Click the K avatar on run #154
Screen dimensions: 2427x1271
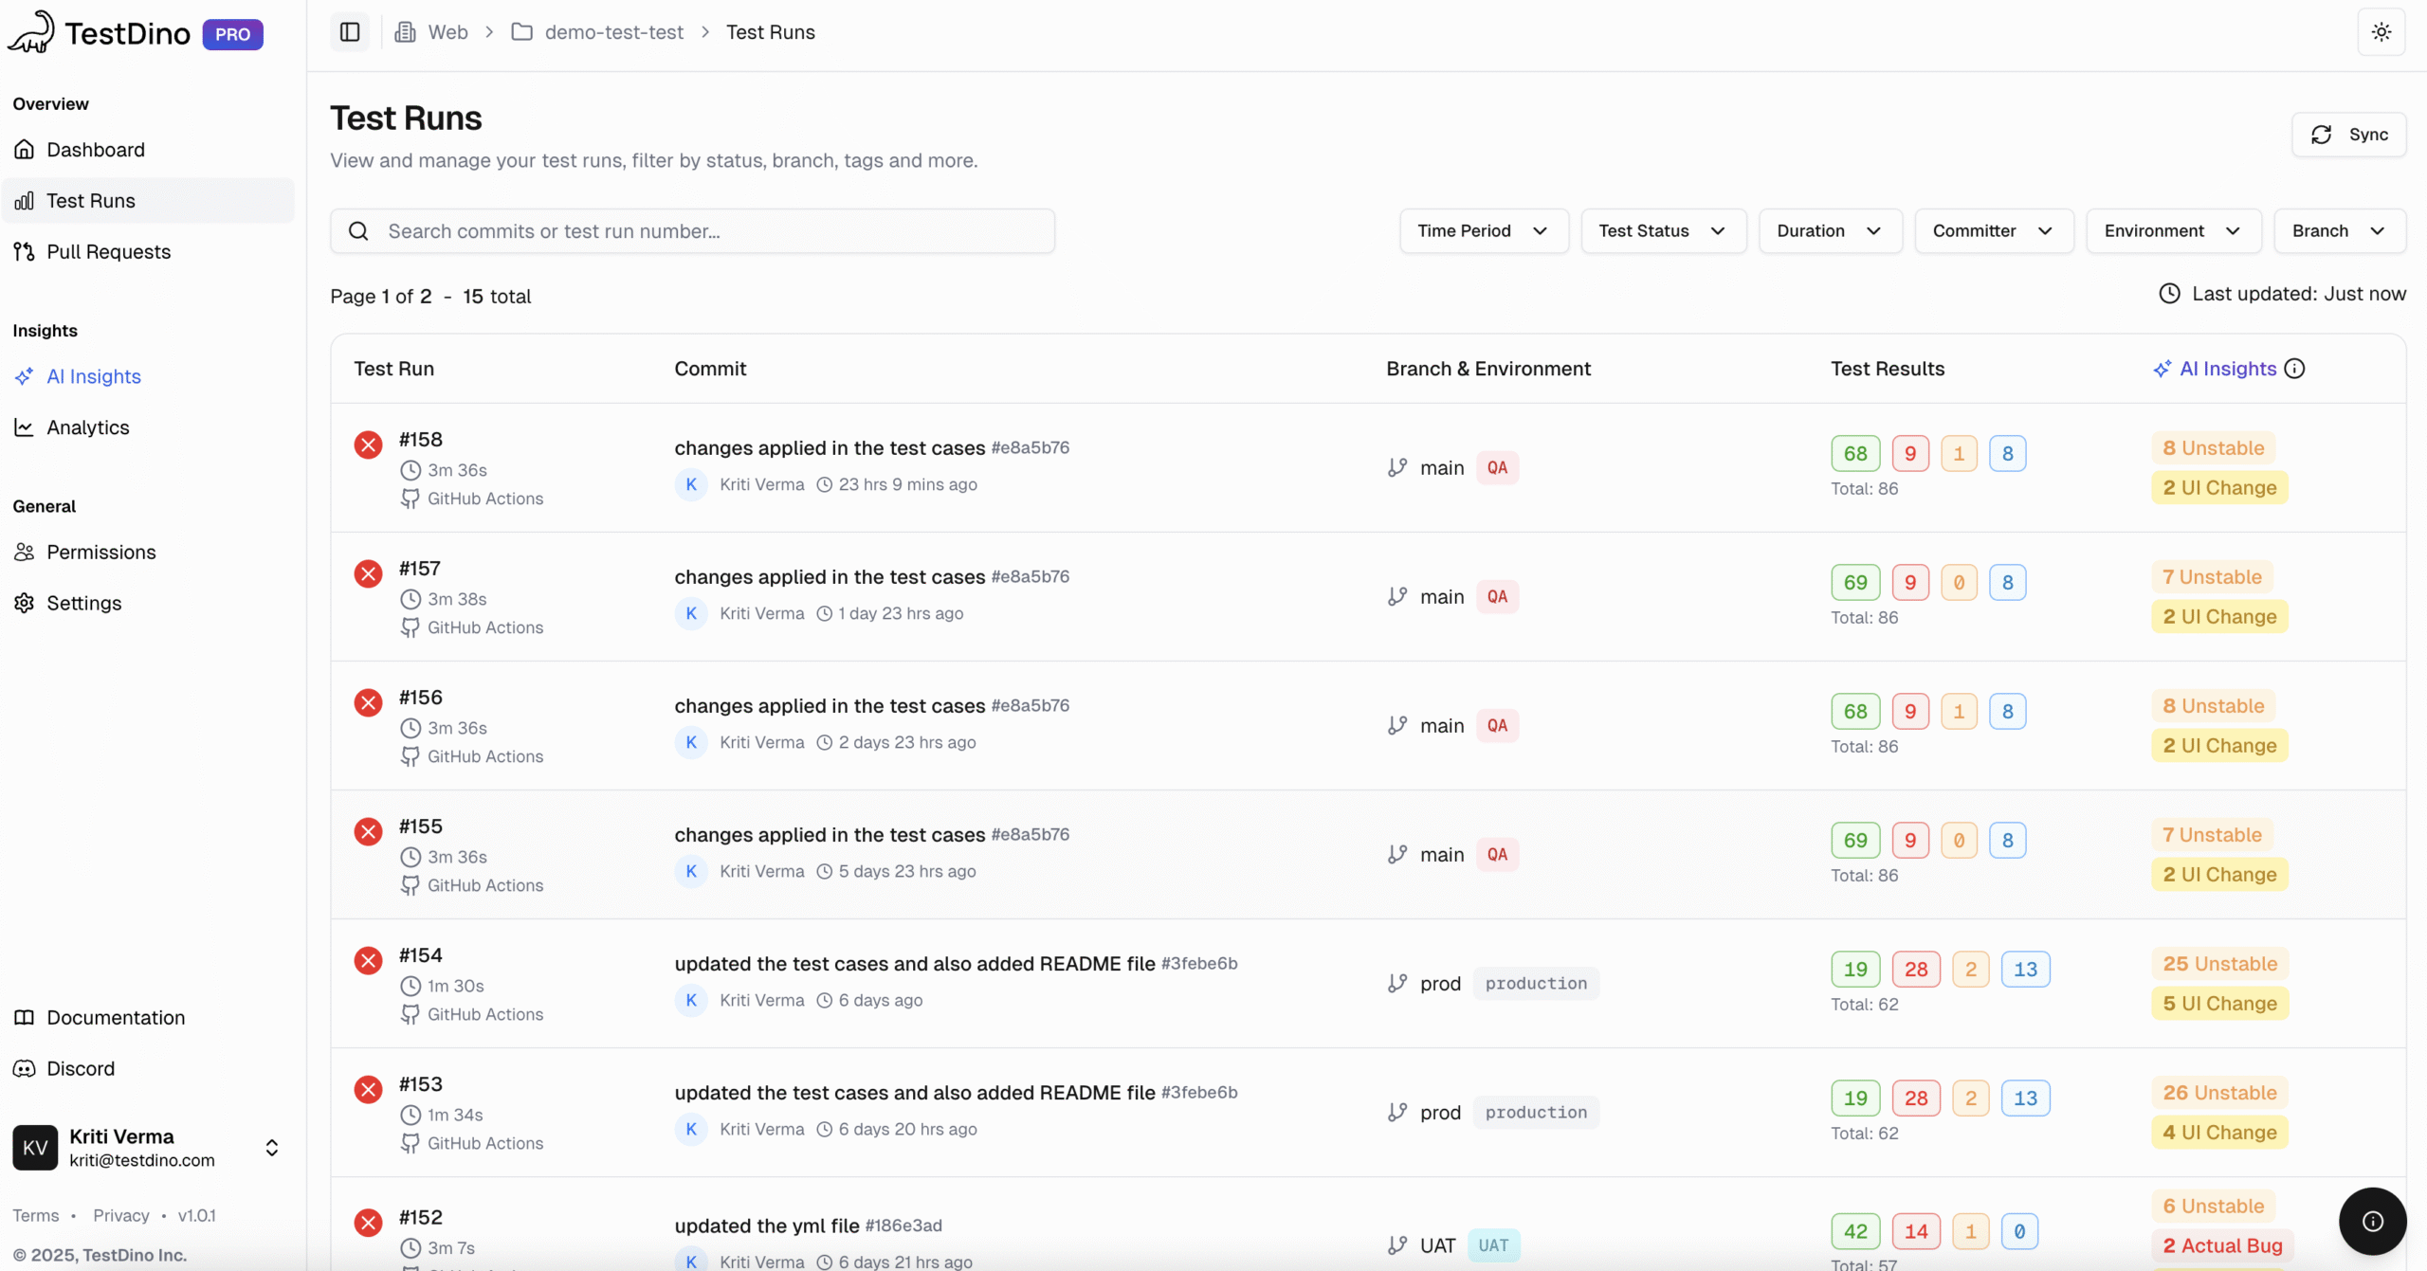(x=691, y=1000)
